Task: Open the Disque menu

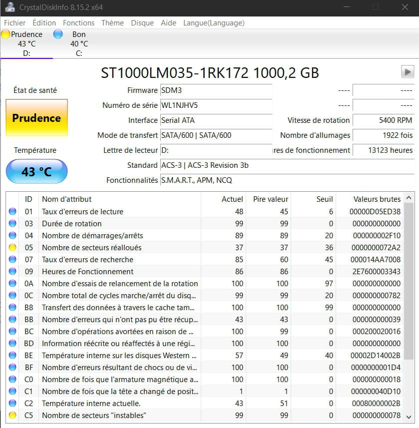Action: 142,23
